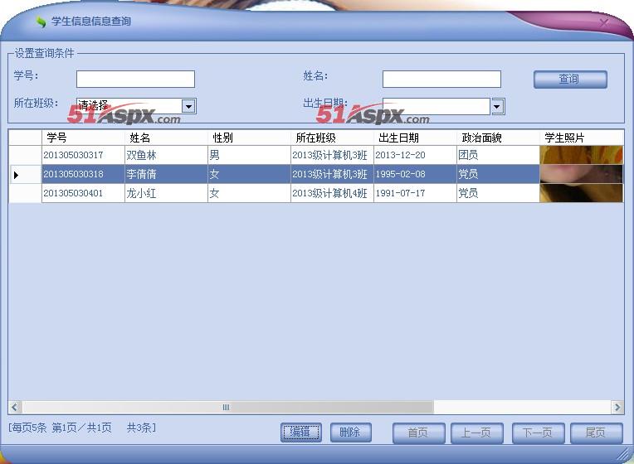634x464 pixels.
Task: Click row header of 双鱼林 row
Action: tap(25, 155)
